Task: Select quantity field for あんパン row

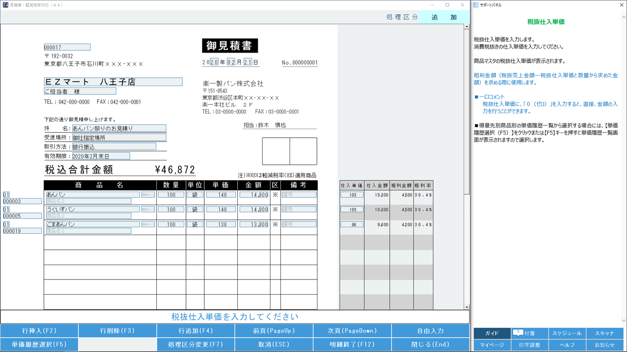Action: (171, 195)
